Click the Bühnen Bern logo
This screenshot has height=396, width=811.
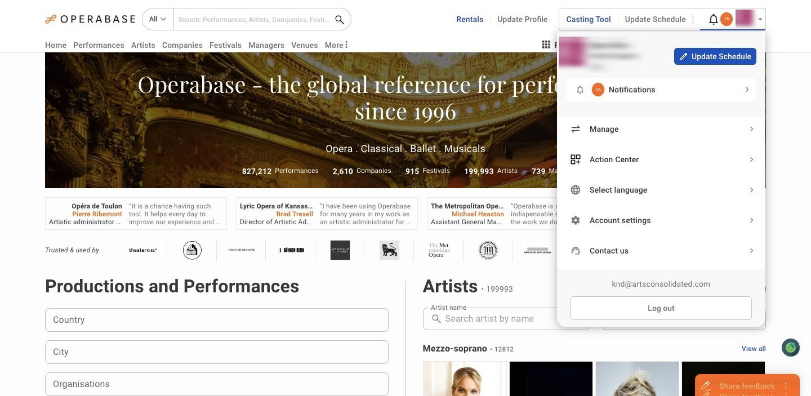pos(291,250)
